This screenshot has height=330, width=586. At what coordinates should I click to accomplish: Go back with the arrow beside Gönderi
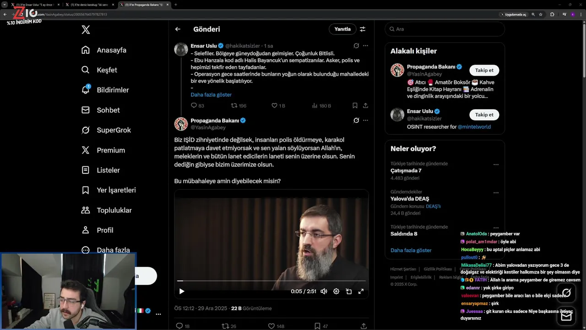tap(178, 29)
